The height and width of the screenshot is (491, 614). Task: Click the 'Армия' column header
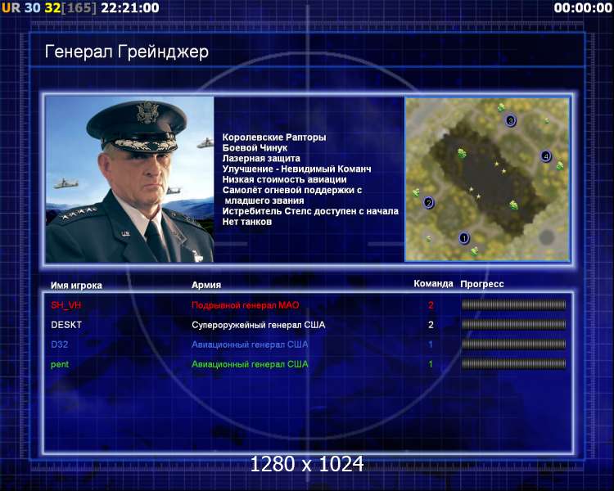206,285
